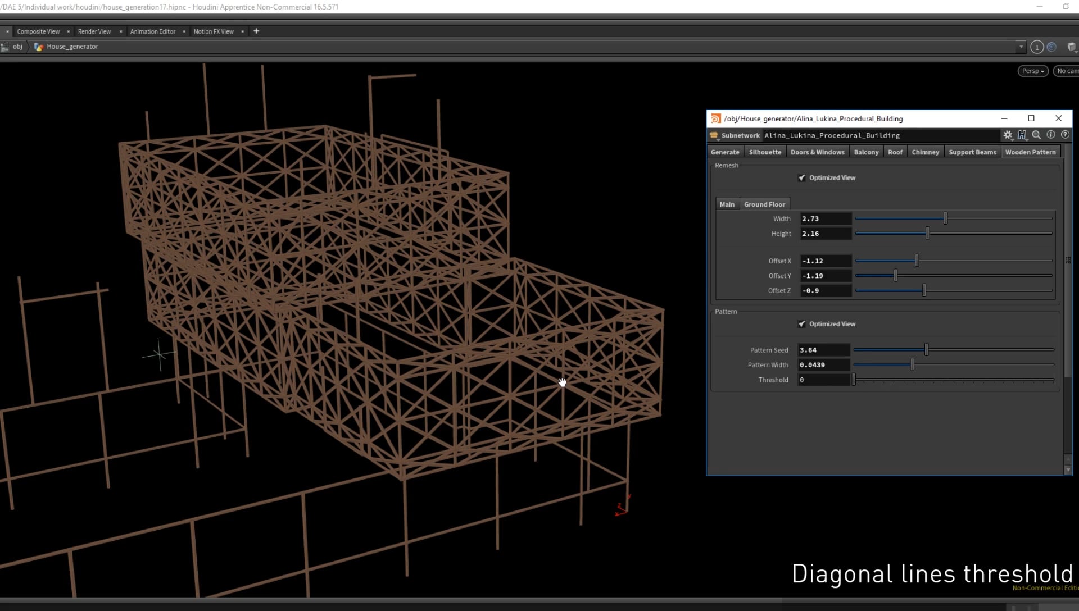The width and height of the screenshot is (1079, 611).
Task: Open the network path history dropdown arrow
Action: click(1022, 47)
